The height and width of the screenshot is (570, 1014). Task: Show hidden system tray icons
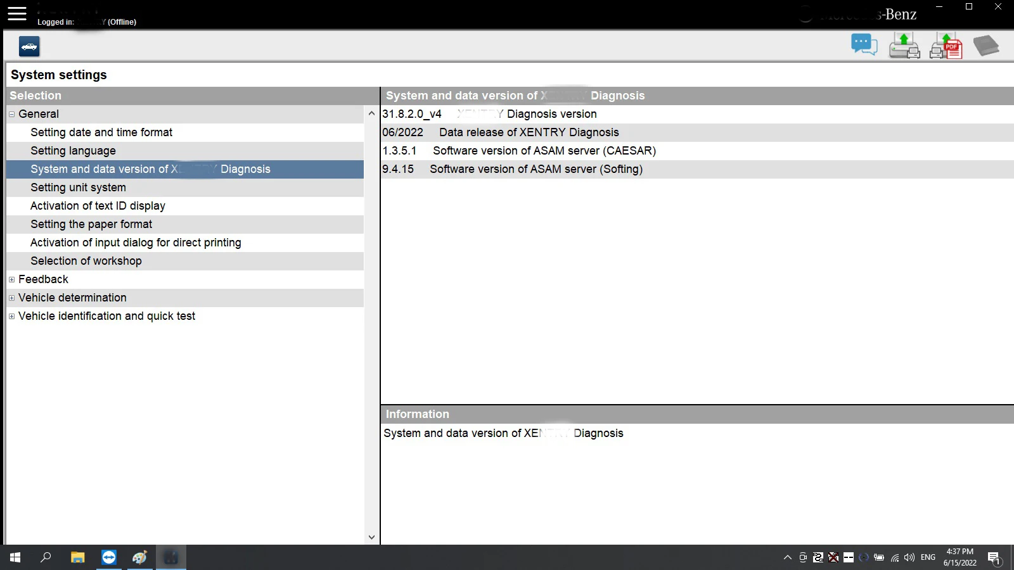[788, 557]
